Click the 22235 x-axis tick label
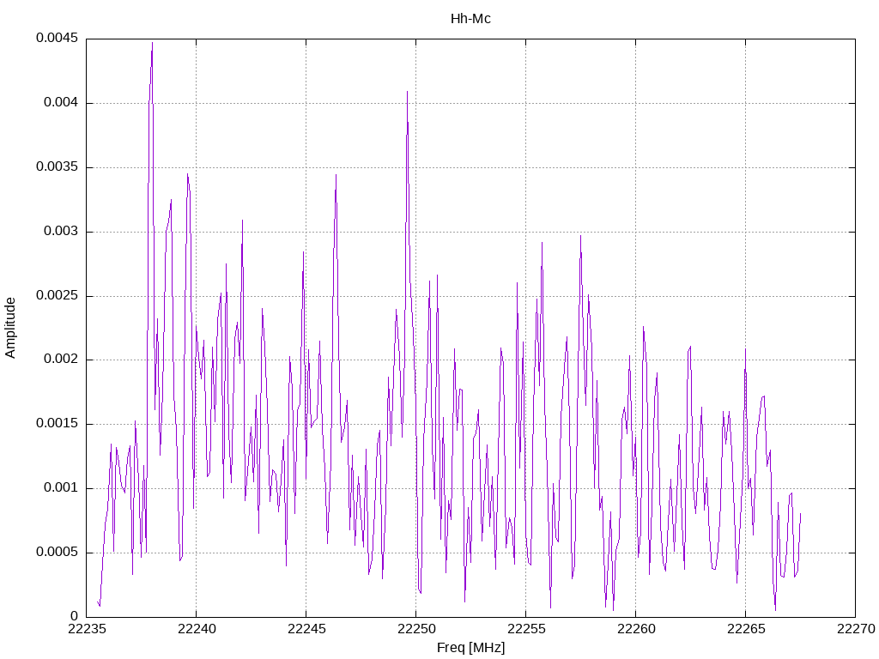The height and width of the screenshot is (659, 879). tap(87, 629)
